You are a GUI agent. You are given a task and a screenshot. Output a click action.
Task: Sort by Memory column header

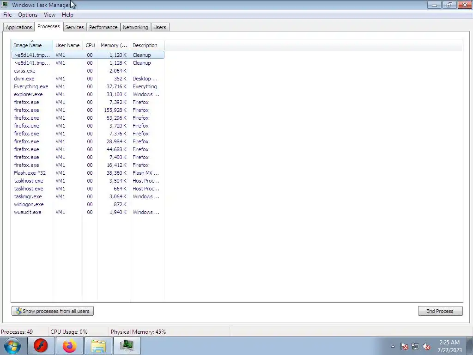(114, 45)
